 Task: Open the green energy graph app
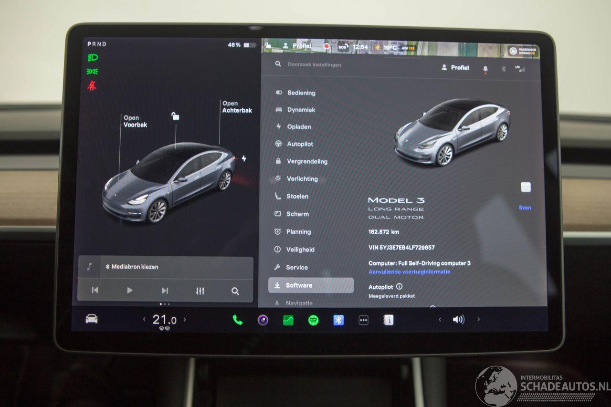288,320
